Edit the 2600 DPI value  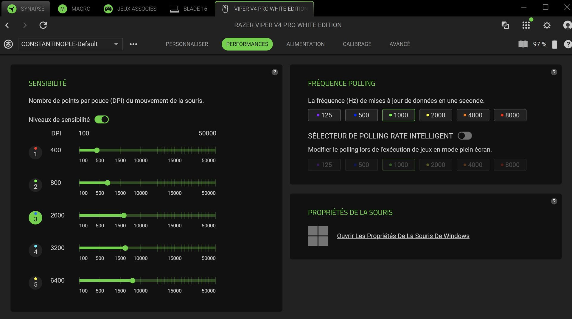(x=57, y=215)
